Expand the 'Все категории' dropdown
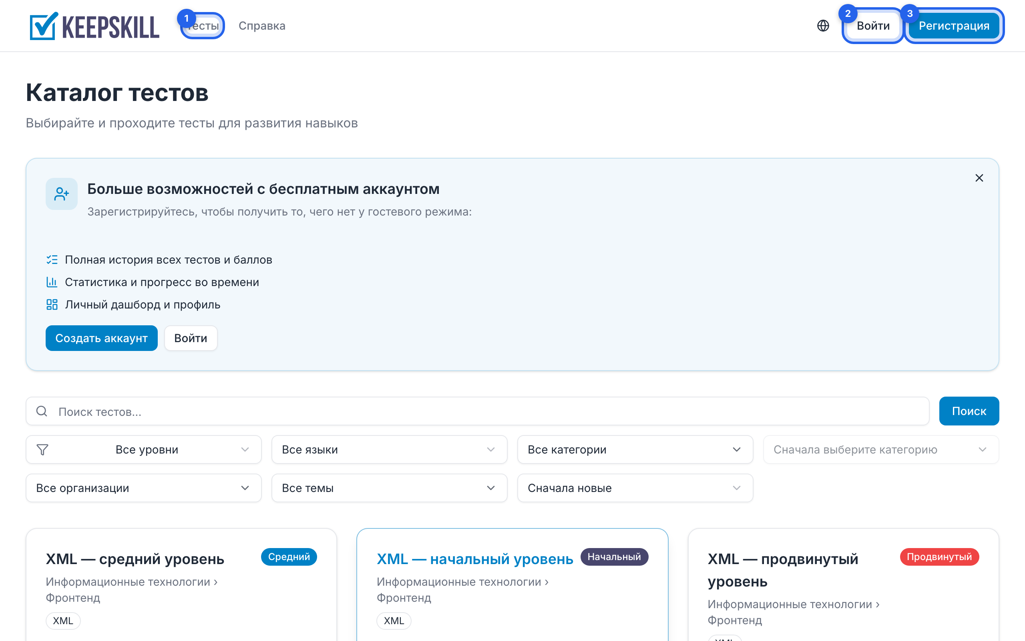1025x641 pixels. pyautogui.click(x=635, y=450)
